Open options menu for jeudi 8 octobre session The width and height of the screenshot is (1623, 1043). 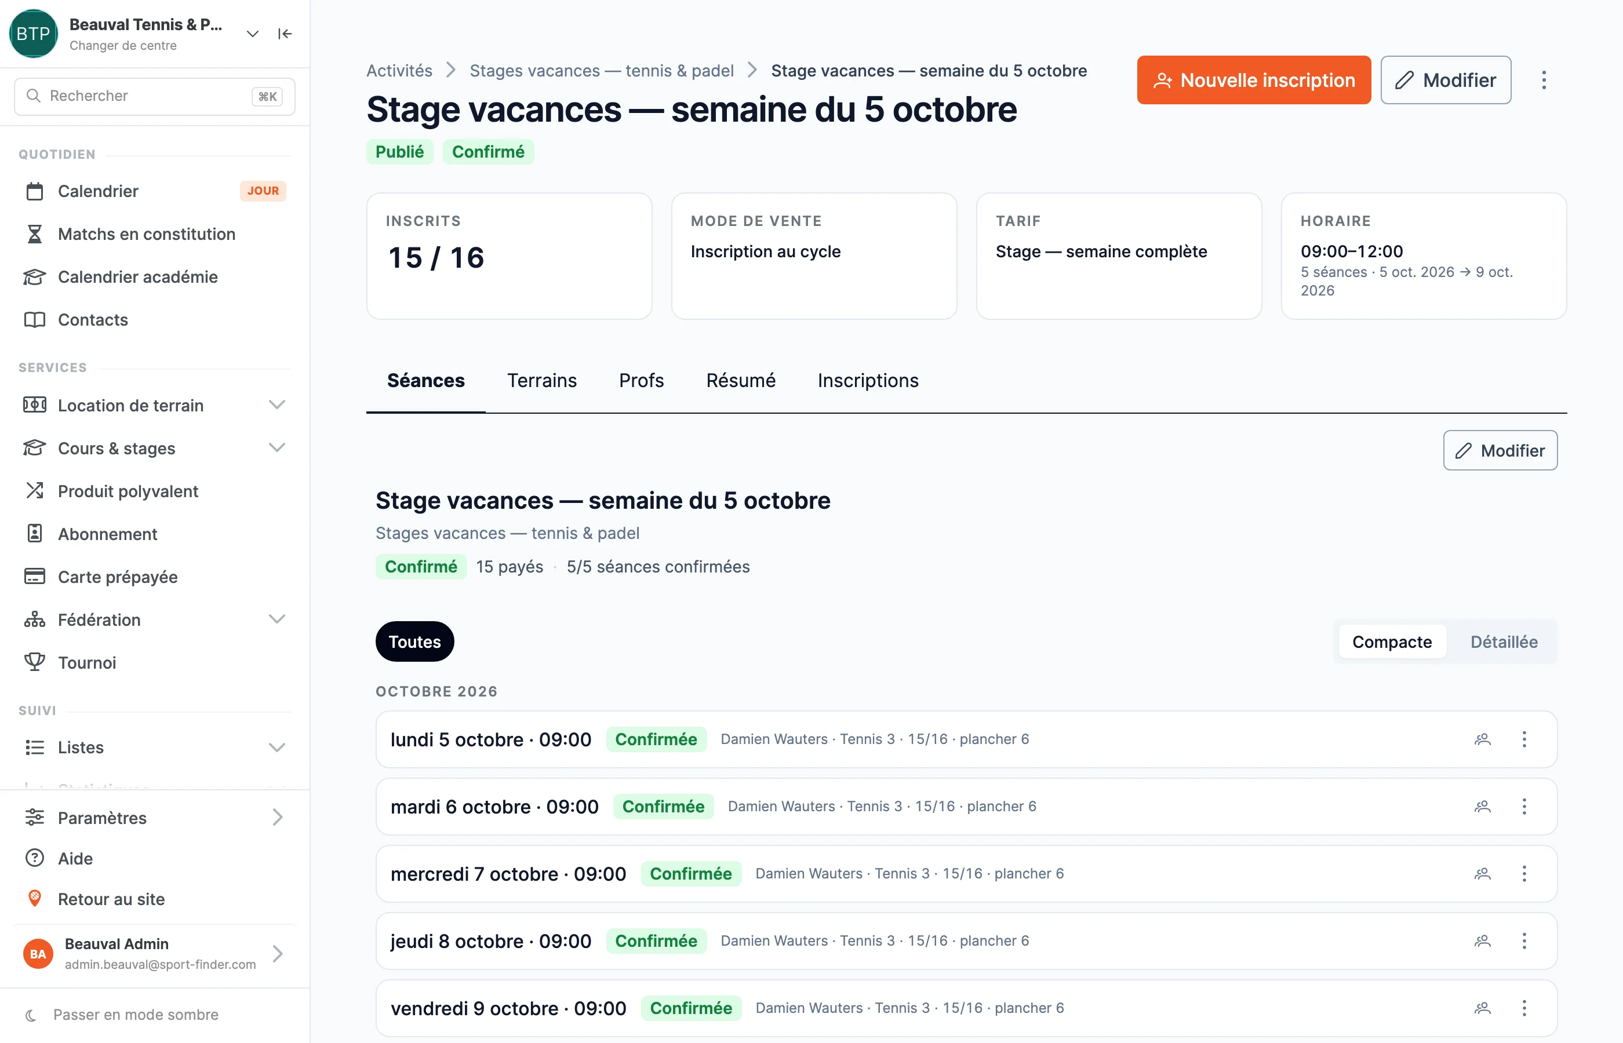(x=1524, y=940)
